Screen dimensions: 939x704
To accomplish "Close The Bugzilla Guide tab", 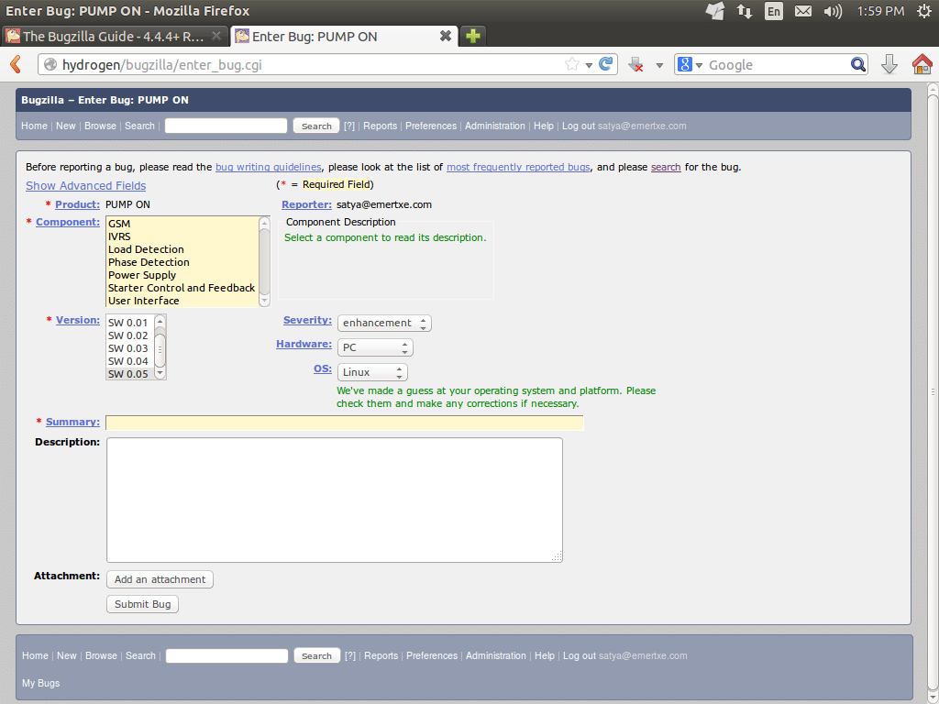I will click(216, 36).
